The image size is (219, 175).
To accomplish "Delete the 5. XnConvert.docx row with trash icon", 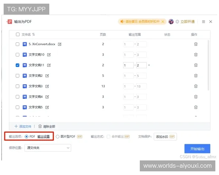I will coord(196,44).
